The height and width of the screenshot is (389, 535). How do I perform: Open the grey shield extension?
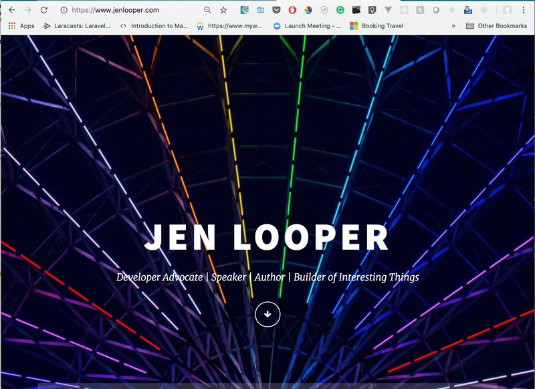click(324, 10)
